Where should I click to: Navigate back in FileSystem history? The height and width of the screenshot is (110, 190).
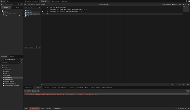pyautogui.click(x=1, y=60)
